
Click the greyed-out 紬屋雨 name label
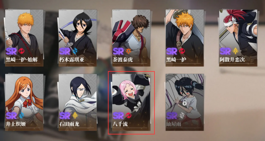pos(174,124)
